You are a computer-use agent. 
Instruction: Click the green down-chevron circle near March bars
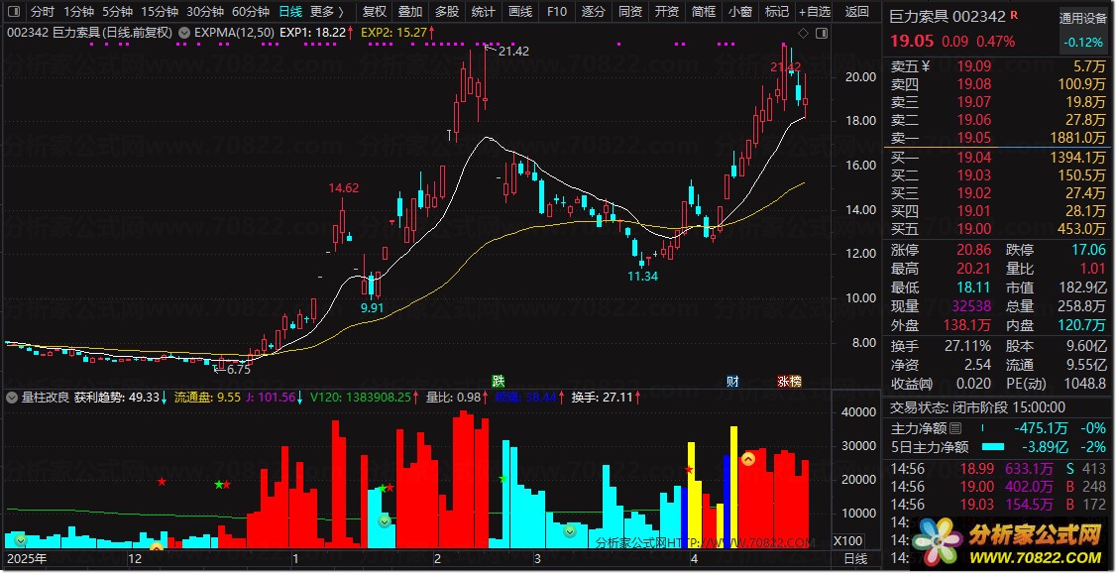(570, 531)
